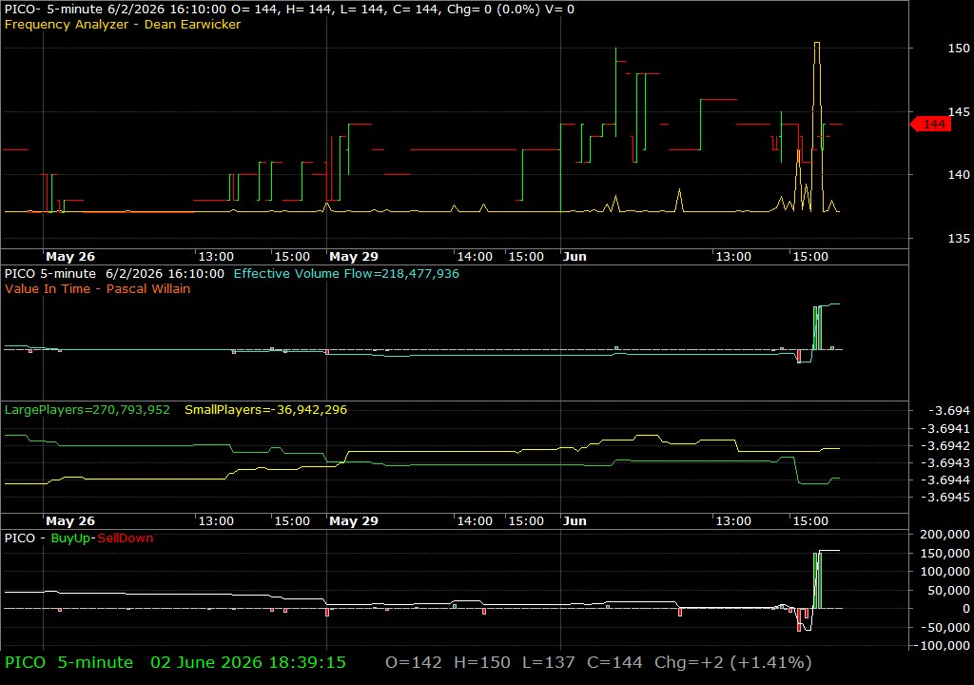Click Jun on top time axis
This screenshot has width=974, height=685.
(575, 256)
